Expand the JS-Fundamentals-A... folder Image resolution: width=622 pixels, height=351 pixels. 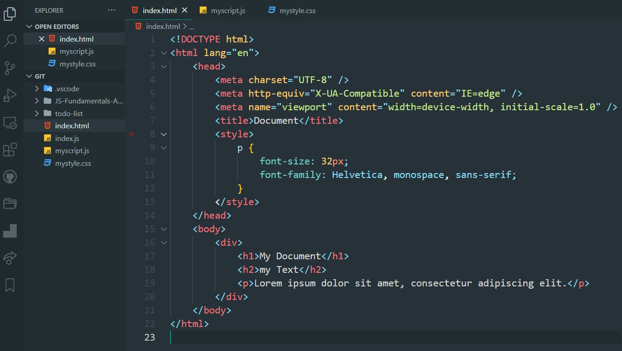[37, 101]
